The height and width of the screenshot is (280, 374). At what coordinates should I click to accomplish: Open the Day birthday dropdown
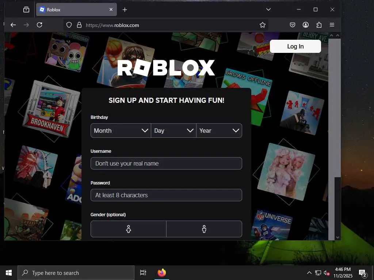pyautogui.click(x=173, y=131)
